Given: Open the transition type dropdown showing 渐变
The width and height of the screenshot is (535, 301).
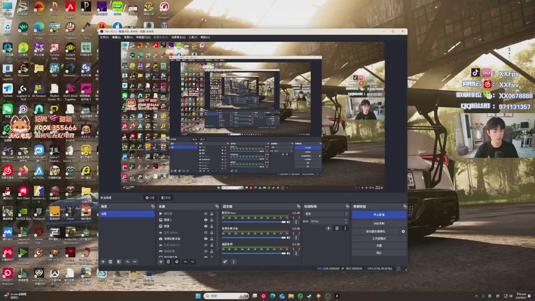Looking at the screenshot, I should point(326,214).
